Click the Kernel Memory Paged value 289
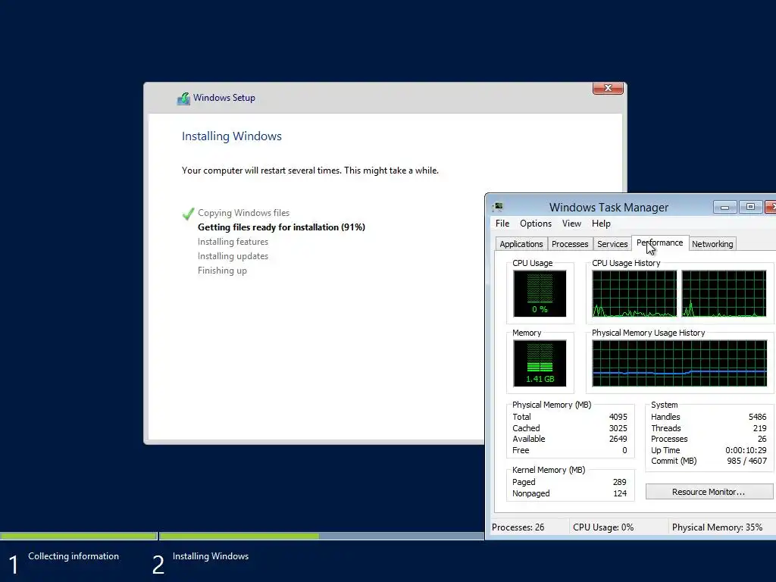The image size is (776, 582). point(620,482)
